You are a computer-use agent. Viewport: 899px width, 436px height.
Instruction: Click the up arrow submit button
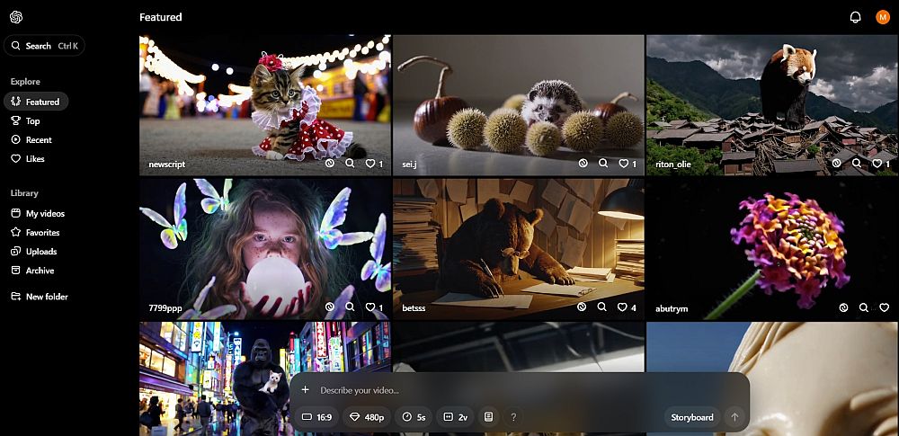click(x=734, y=417)
